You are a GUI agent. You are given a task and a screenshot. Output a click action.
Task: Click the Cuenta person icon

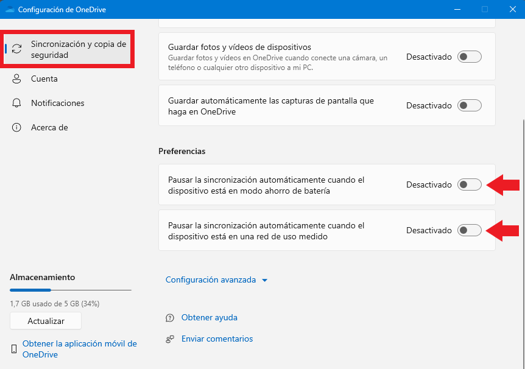(16, 79)
